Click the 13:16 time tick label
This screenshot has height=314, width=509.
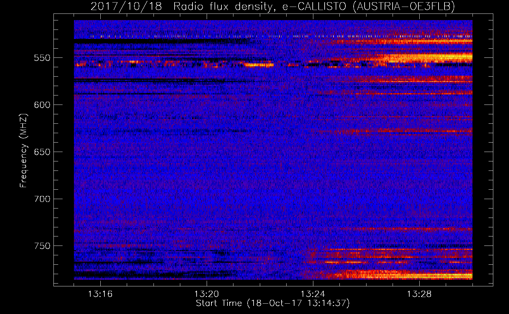(100, 294)
